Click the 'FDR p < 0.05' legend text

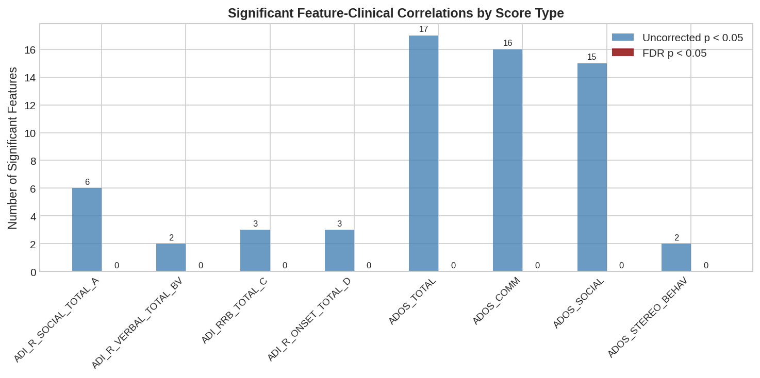tap(674, 53)
